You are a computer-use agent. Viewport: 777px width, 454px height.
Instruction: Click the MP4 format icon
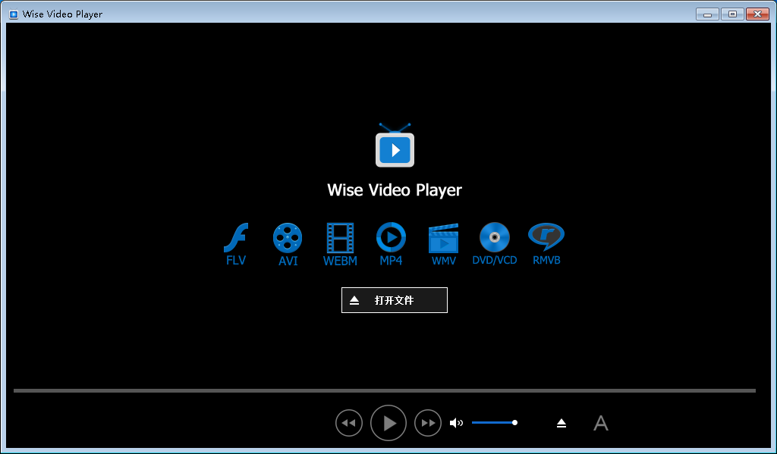[391, 237]
